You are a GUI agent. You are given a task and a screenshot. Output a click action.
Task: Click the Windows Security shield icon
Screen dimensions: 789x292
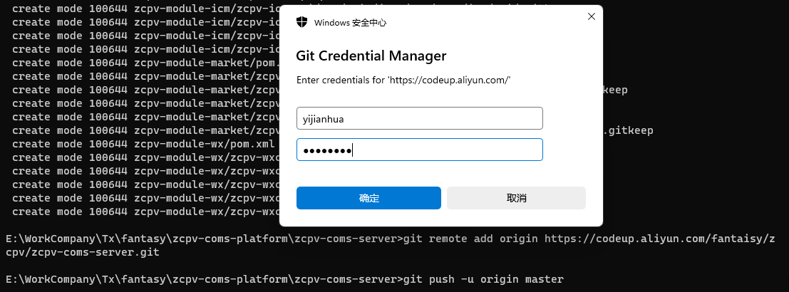click(302, 22)
